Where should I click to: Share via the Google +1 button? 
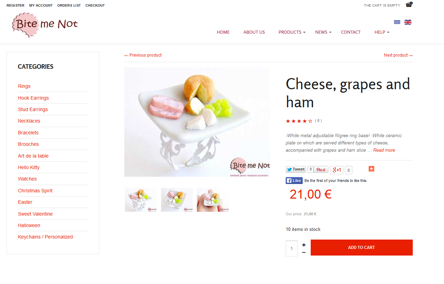pos(336,170)
